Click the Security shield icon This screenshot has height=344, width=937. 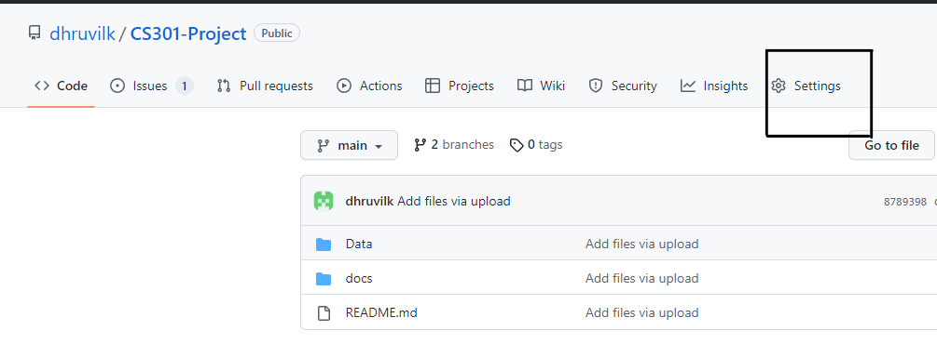tap(595, 86)
